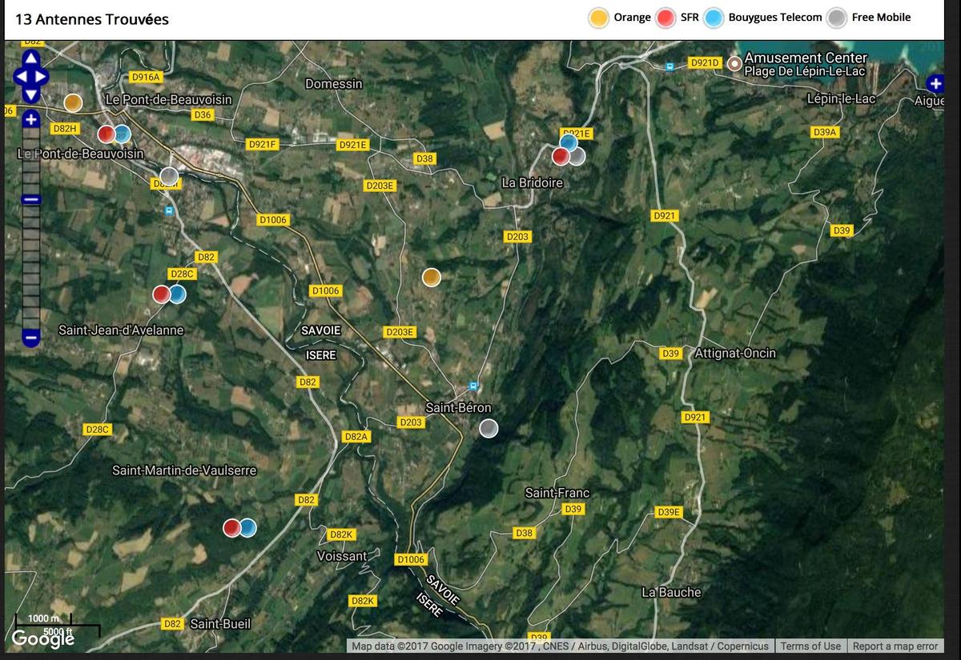Pan the map right with the arrow
Image resolution: width=961 pixels, height=660 pixels.
click(42, 78)
